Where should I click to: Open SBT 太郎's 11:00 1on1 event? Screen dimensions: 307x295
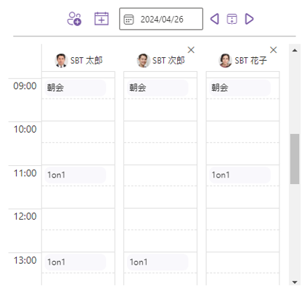pos(75,175)
